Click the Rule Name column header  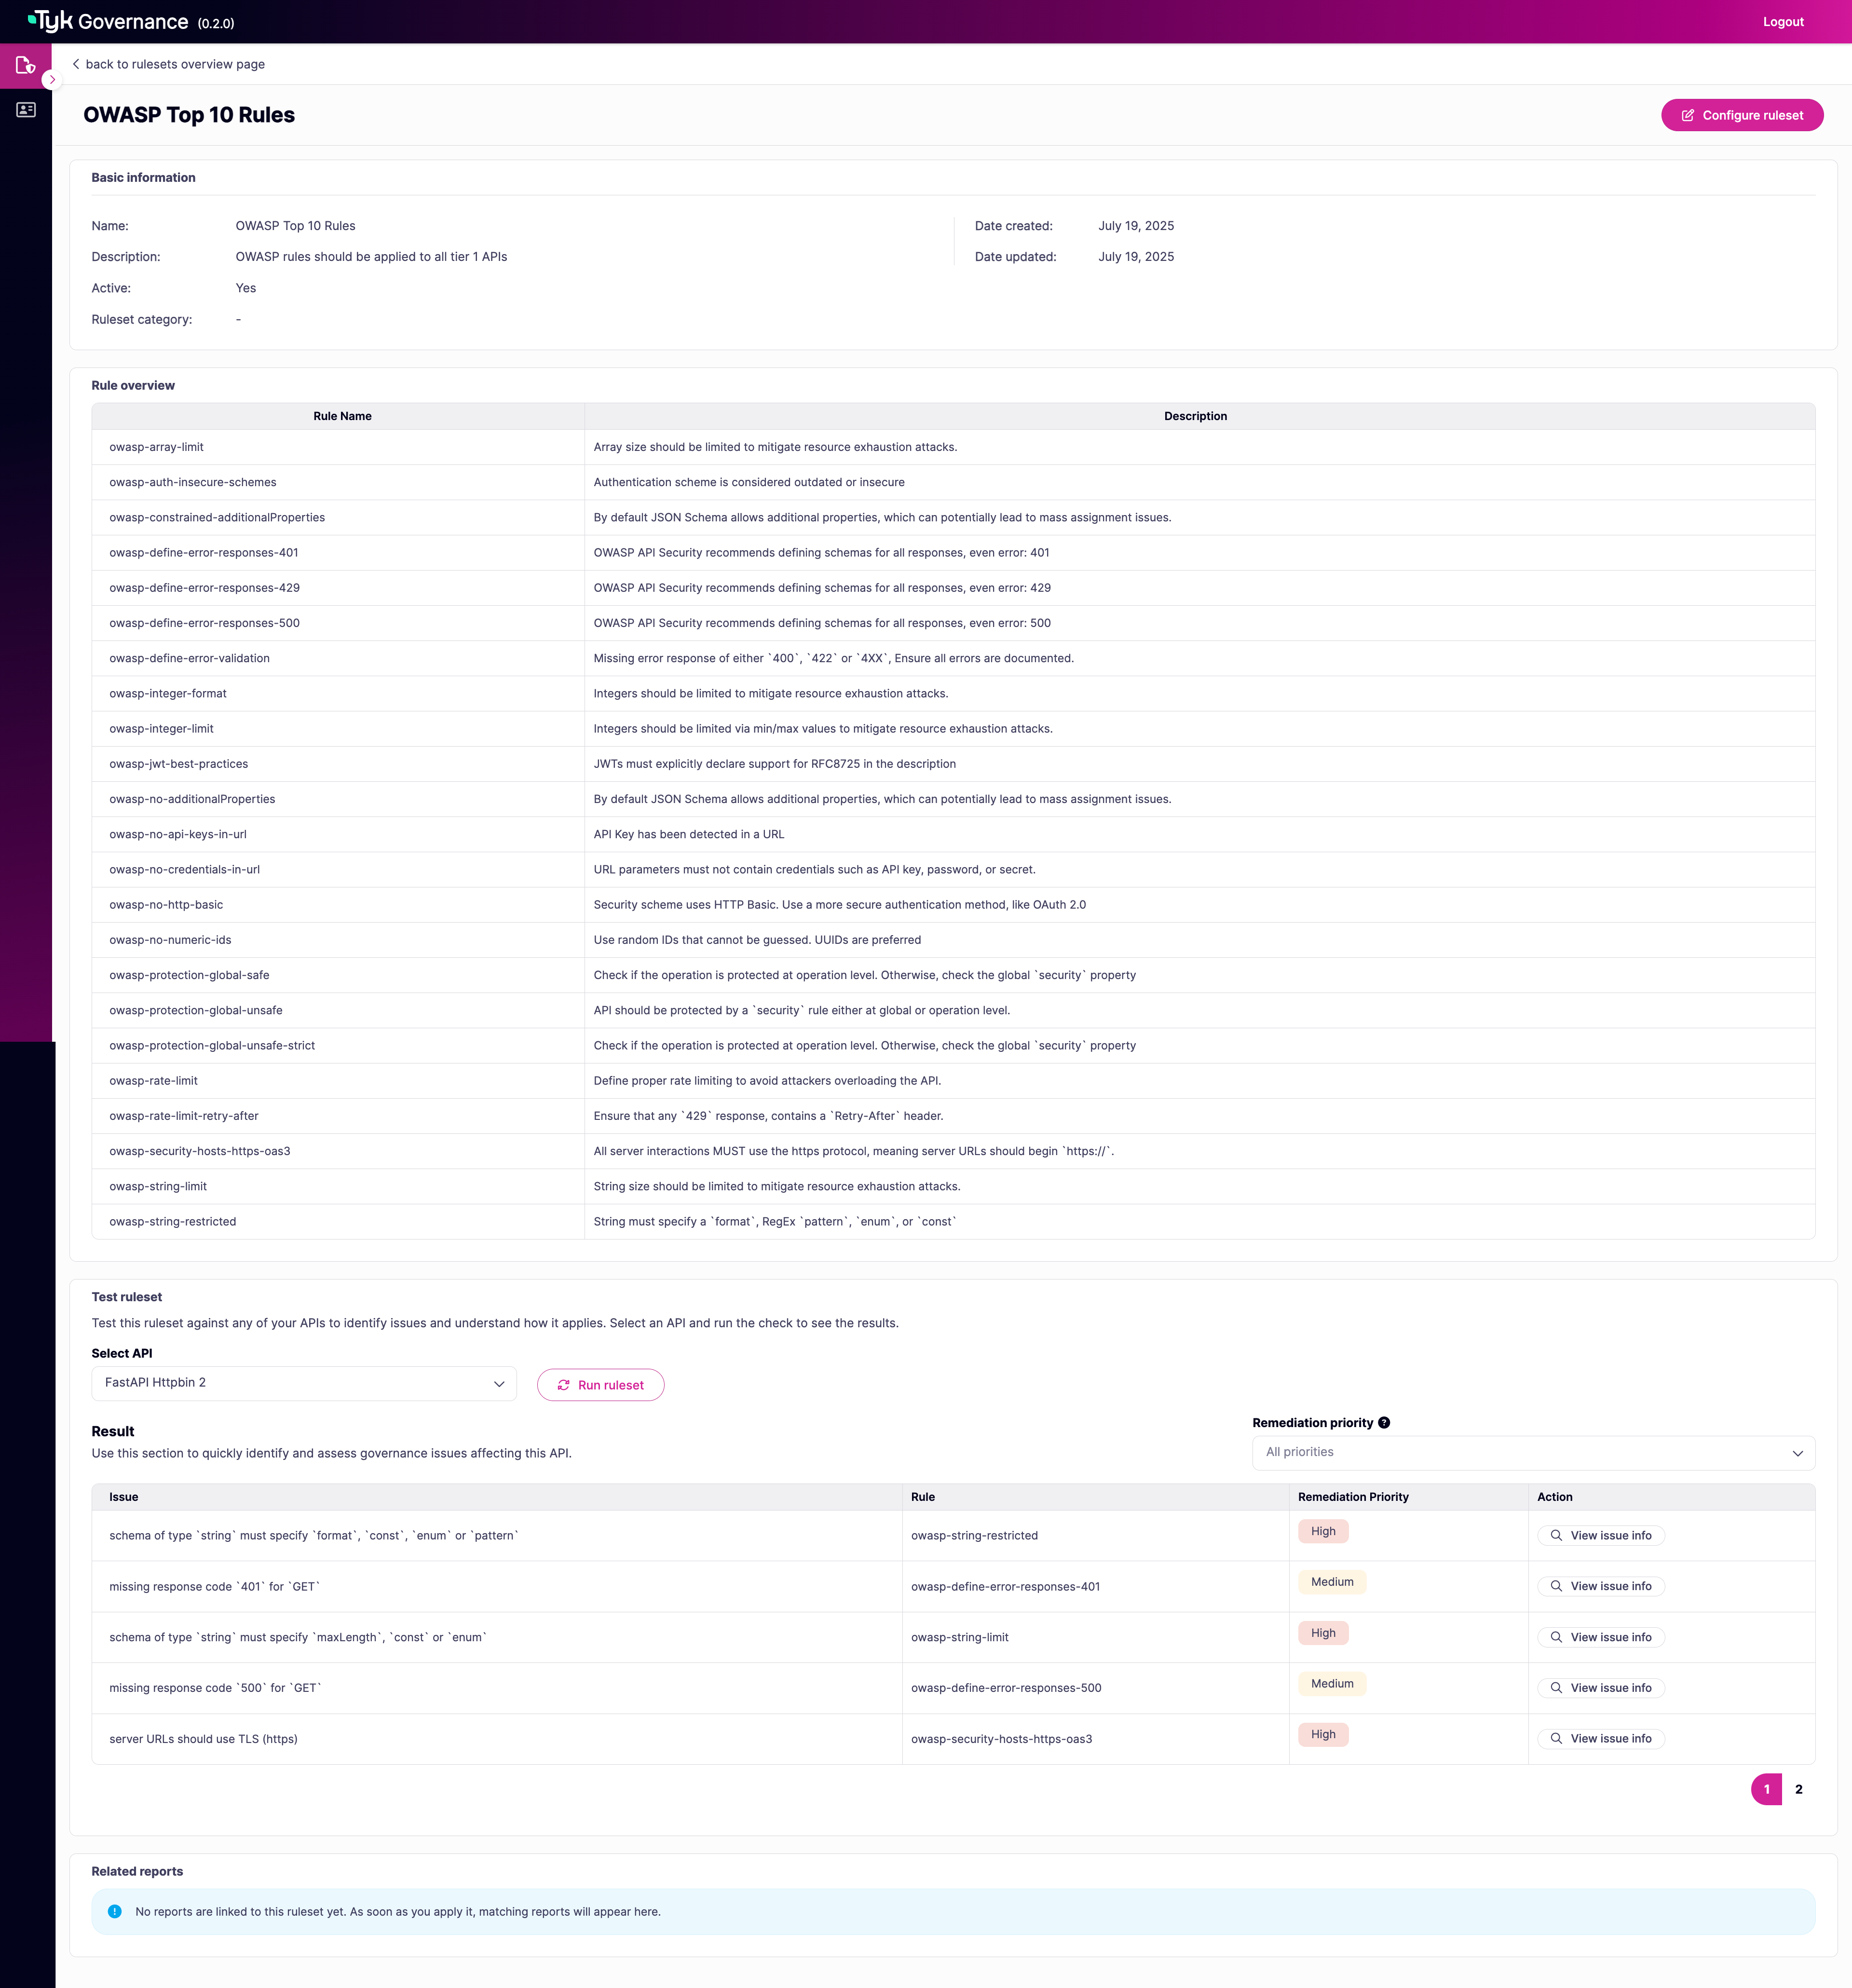coord(342,416)
